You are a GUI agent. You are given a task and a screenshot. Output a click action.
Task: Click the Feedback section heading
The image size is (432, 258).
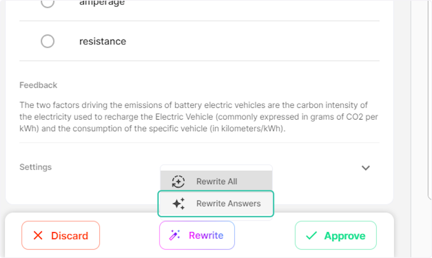click(x=38, y=85)
